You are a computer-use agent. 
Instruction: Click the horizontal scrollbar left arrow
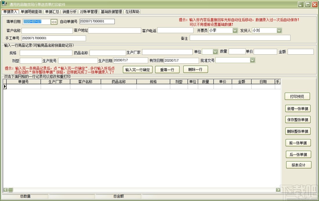coord(6,190)
